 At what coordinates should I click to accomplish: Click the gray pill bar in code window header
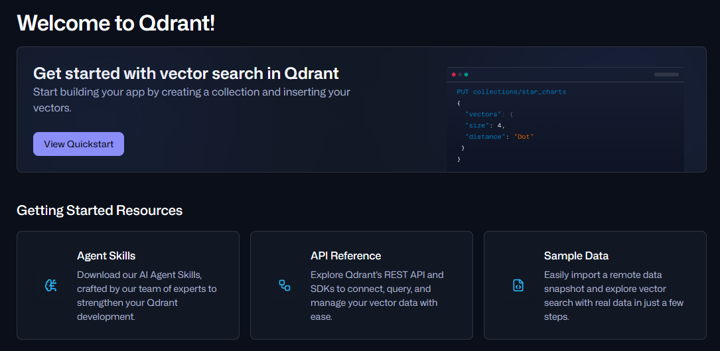(x=666, y=74)
